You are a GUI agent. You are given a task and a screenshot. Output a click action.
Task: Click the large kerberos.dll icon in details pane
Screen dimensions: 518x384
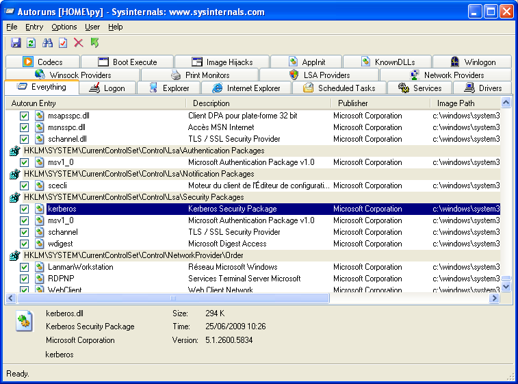point(24,321)
